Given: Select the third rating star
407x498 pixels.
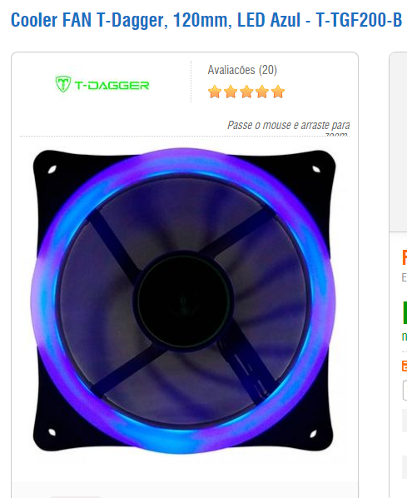Looking at the screenshot, I should 246,92.
